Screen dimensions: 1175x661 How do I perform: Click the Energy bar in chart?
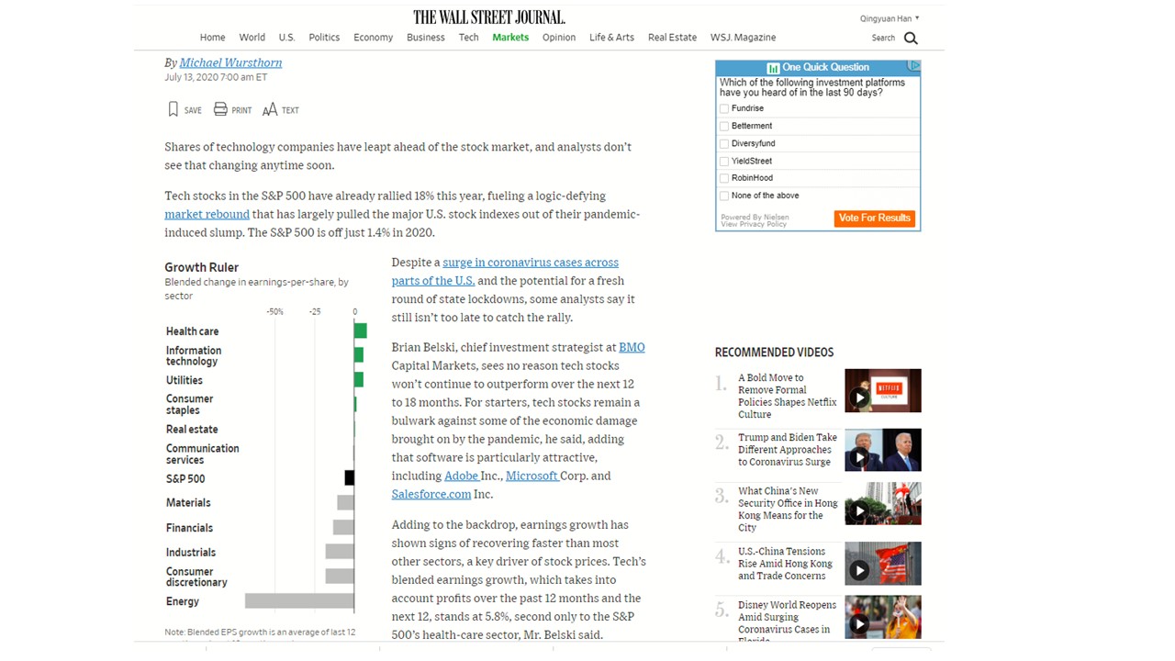coord(299,601)
